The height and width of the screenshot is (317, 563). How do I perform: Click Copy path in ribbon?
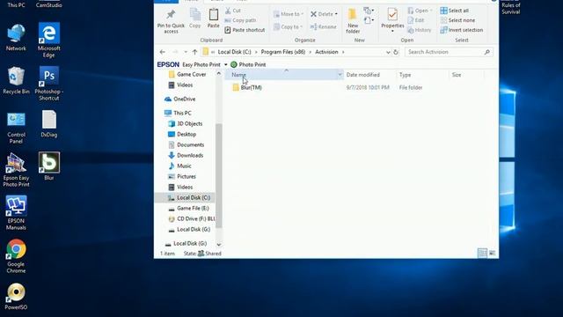240,20
